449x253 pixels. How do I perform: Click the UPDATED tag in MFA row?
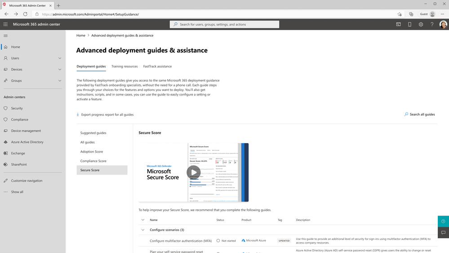pyautogui.click(x=284, y=241)
